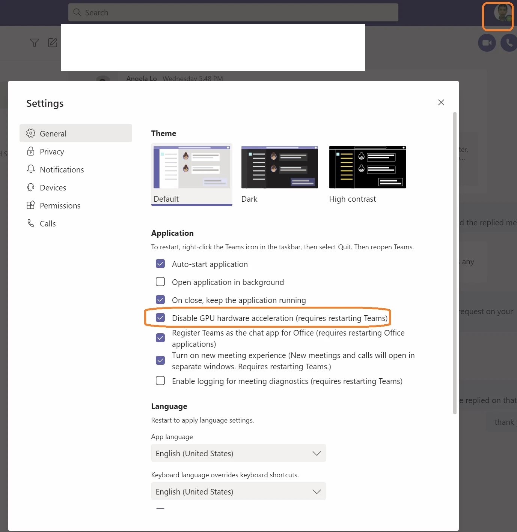Compose a new chat
This screenshot has height=532, width=517.
(x=53, y=43)
